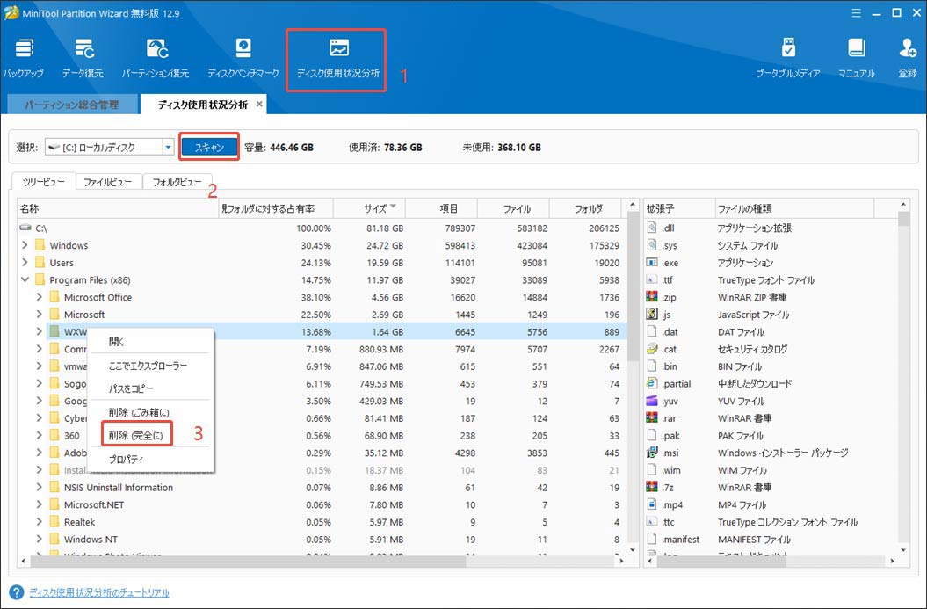Collapse the Program Files (x86) node

pyautogui.click(x=25, y=279)
